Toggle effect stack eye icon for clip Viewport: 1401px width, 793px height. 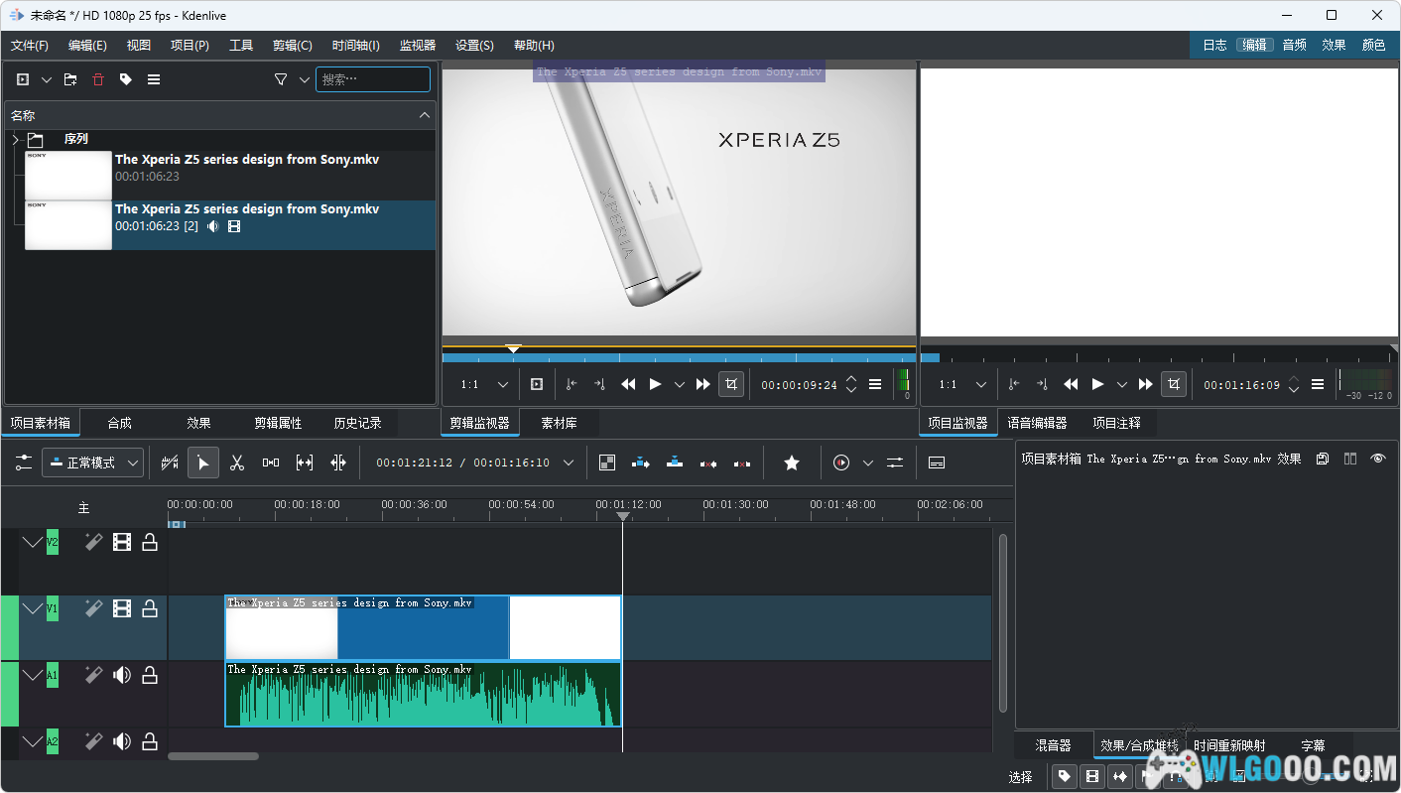(x=1377, y=459)
